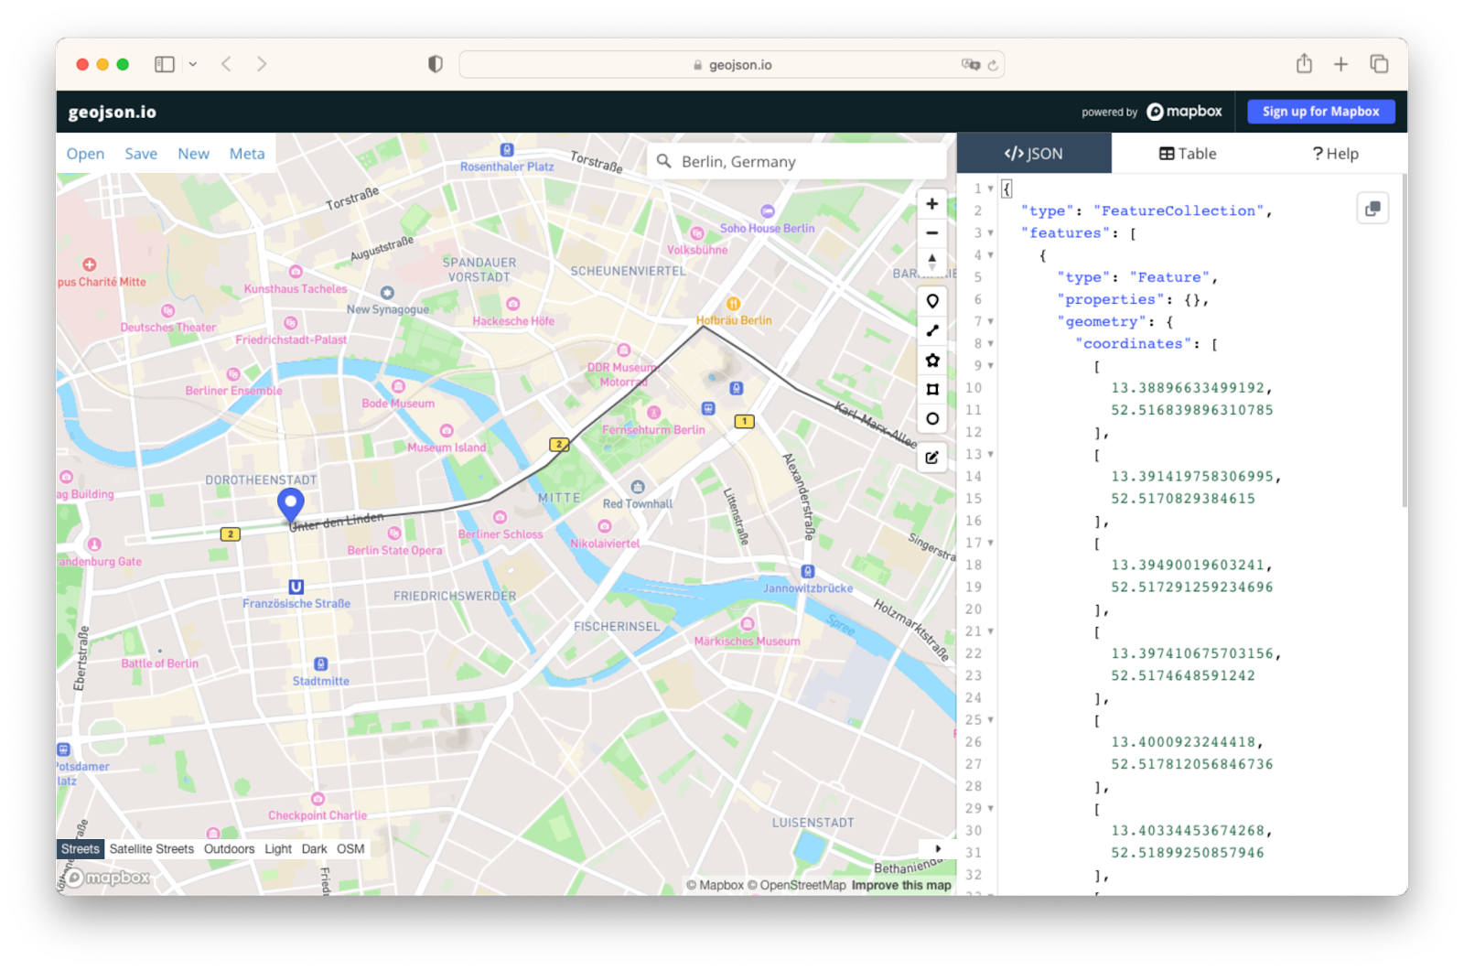The height and width of the screenshot is (970, 1464).
Task: Go back with Safari back arrow
Action: (226, 64)
